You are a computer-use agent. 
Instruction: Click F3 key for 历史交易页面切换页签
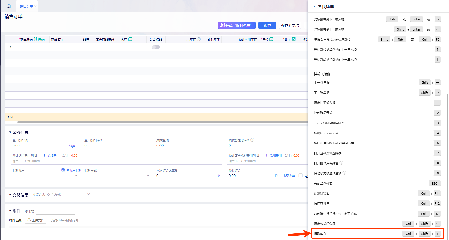click(437, 123)
